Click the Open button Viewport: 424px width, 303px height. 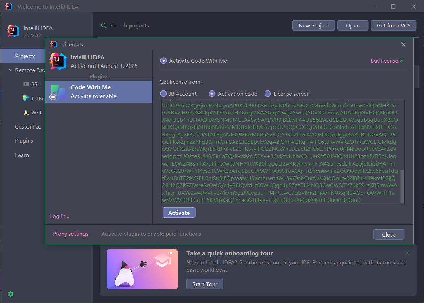point(353,25)
